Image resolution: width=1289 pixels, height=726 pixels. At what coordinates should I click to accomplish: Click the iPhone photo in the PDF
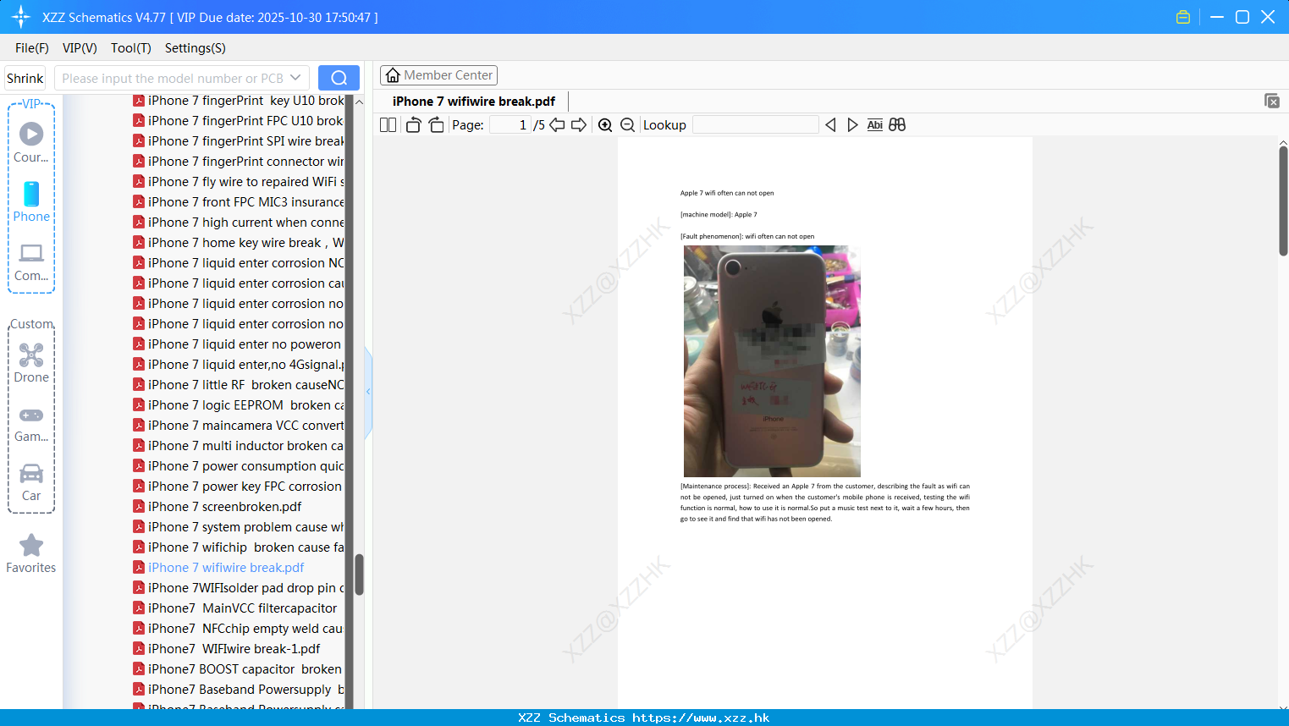coord(772,361)
